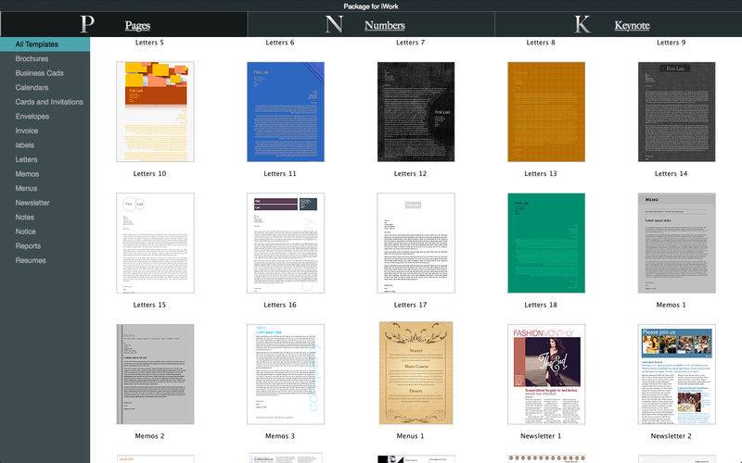Viewport: 742px width, 463px height.
Task: Filter by Memos category
Action: point(27,174)
